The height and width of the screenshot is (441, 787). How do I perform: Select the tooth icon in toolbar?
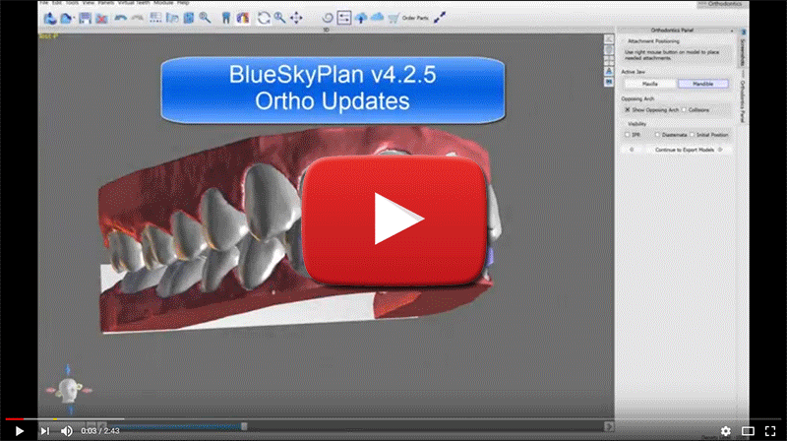(x=226, y=18)
